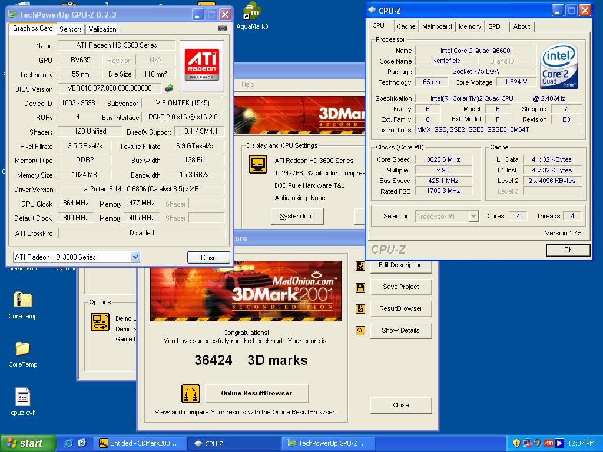Screen dimensions: 603x452
Task: Click the ResultBrowser button in score dialog
Action: [x=400, y=308]
